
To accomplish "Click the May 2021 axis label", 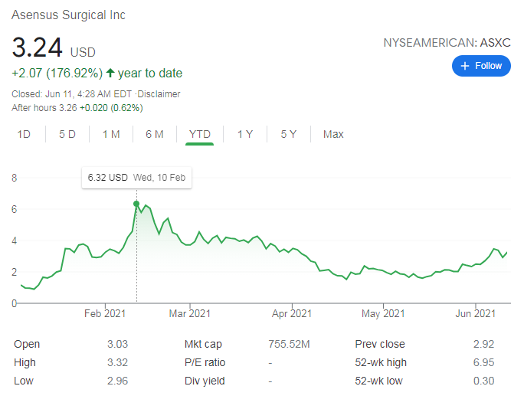I will point(383,313).
